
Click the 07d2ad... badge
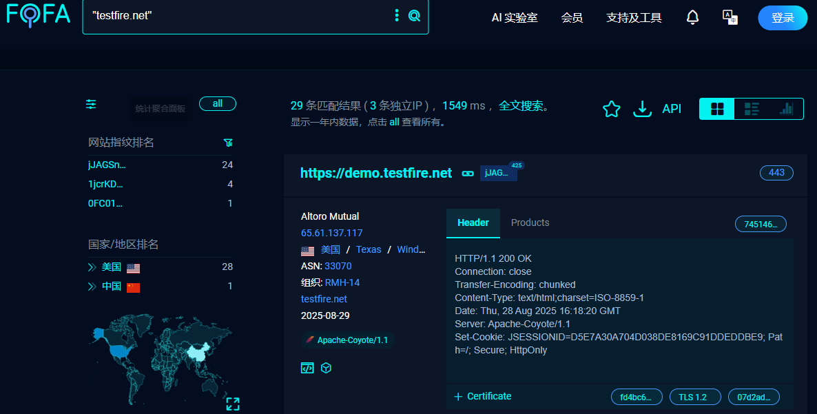point(754,397)
